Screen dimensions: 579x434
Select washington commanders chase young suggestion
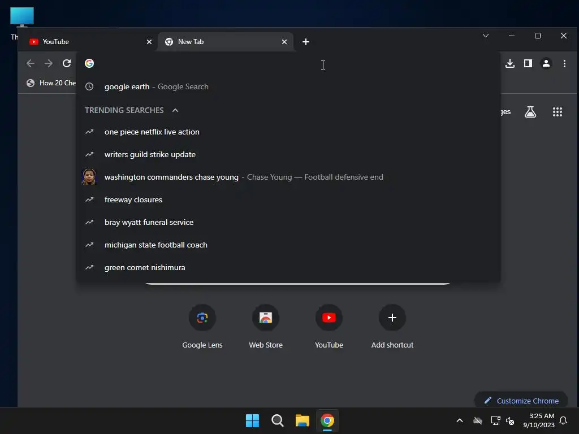tap(288, 177)
